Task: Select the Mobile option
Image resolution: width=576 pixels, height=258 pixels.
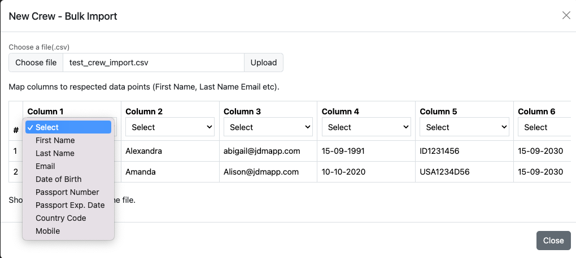Action: [x=47, y=231]
